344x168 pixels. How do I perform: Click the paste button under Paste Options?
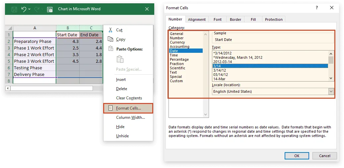coord(120,59)
